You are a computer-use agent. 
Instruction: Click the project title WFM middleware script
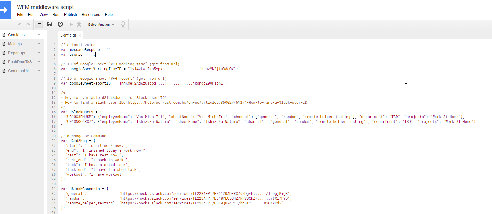click(45, 7)
